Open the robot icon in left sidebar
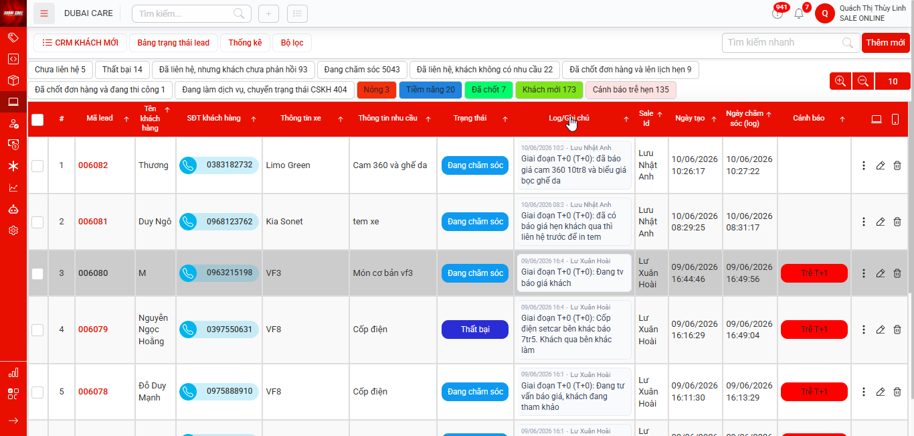Viewport: 914px width, 436px height. tap(13, 209)
